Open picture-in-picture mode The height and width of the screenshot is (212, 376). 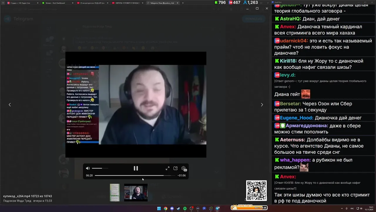(175, 168)
